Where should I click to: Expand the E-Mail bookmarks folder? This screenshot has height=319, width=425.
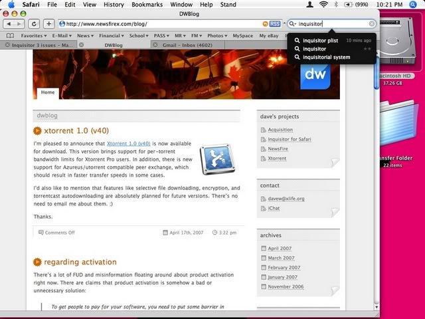coord(62,36)
